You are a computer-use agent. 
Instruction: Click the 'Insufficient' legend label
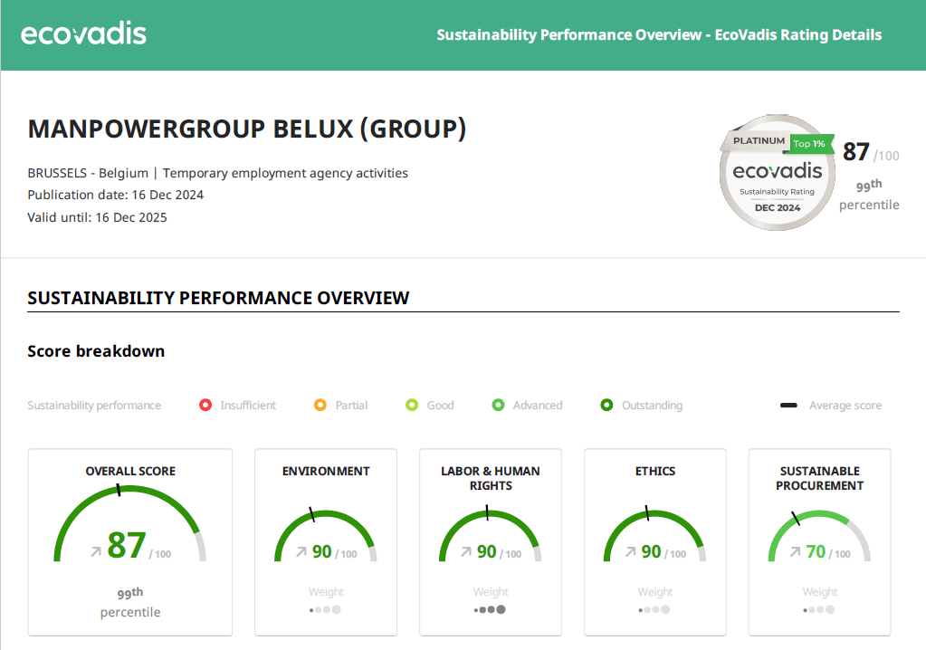pyautogui.click(x=248, y=405)
